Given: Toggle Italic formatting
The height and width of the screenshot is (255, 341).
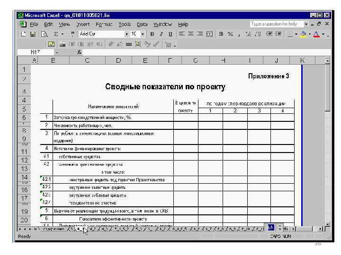Looking at the screenshot, I should click(x=161, y=34).
